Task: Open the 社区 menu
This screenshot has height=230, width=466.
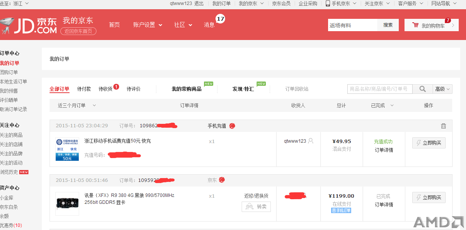Action: click(183, 25)
